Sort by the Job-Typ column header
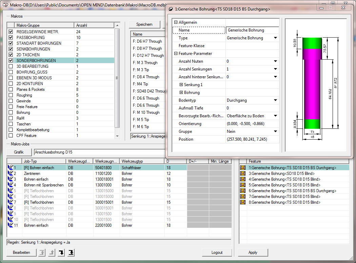The width and height of the screenshot is (356, 263). point(44,161)
